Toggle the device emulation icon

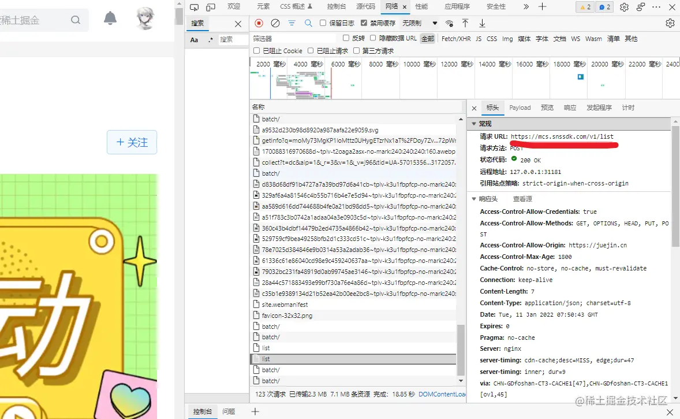pos(210,7)
